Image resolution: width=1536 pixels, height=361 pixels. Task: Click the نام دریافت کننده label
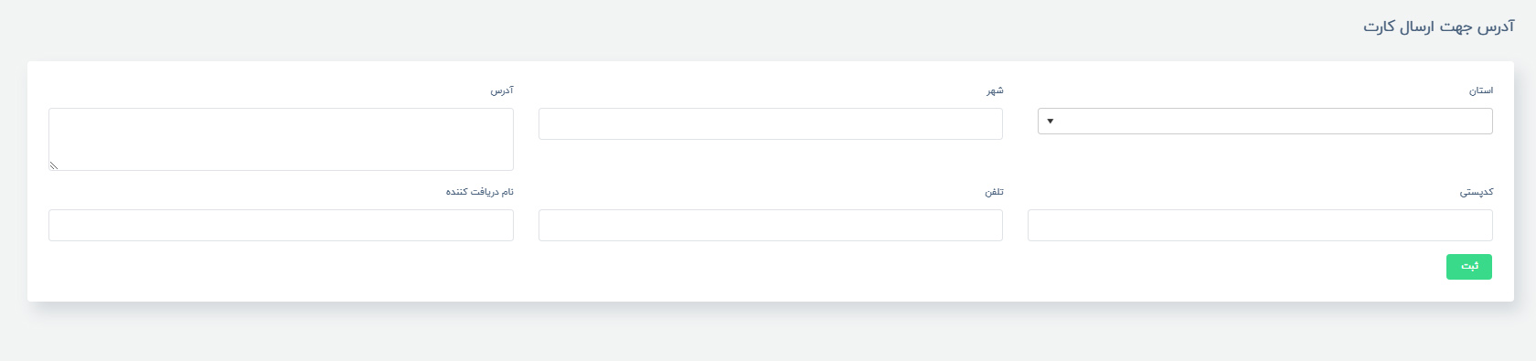pyautogui.click(x=480, y=193)
